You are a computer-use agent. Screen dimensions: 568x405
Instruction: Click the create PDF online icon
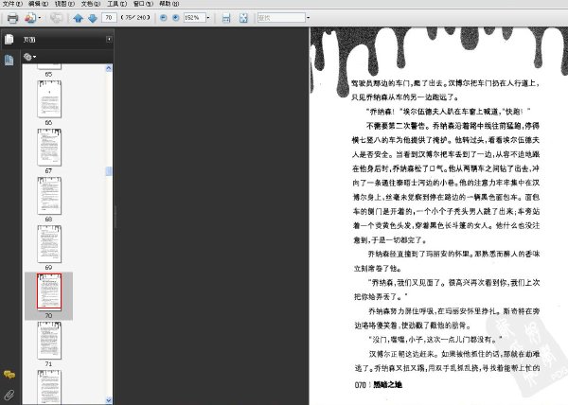(x=30, y=18)
